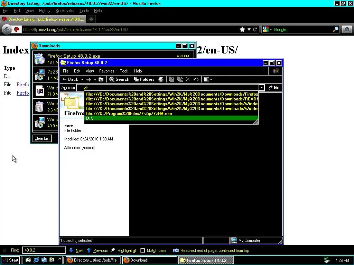Go Back in the Explorer window
This screenshot has height=265, width=354.
pos(71,79)
